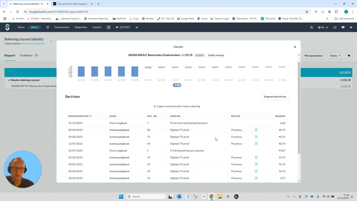Open a new browser tab

tap(98, 4)
